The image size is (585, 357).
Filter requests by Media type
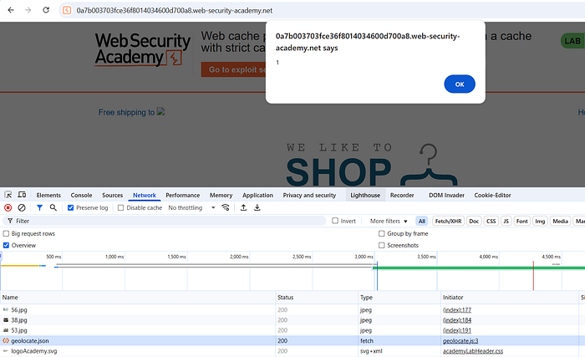[x=560, y=221]
